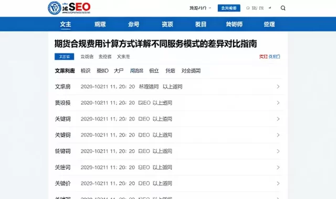
Task: Open the 资原 navigation tab
Action: point(167,25)
